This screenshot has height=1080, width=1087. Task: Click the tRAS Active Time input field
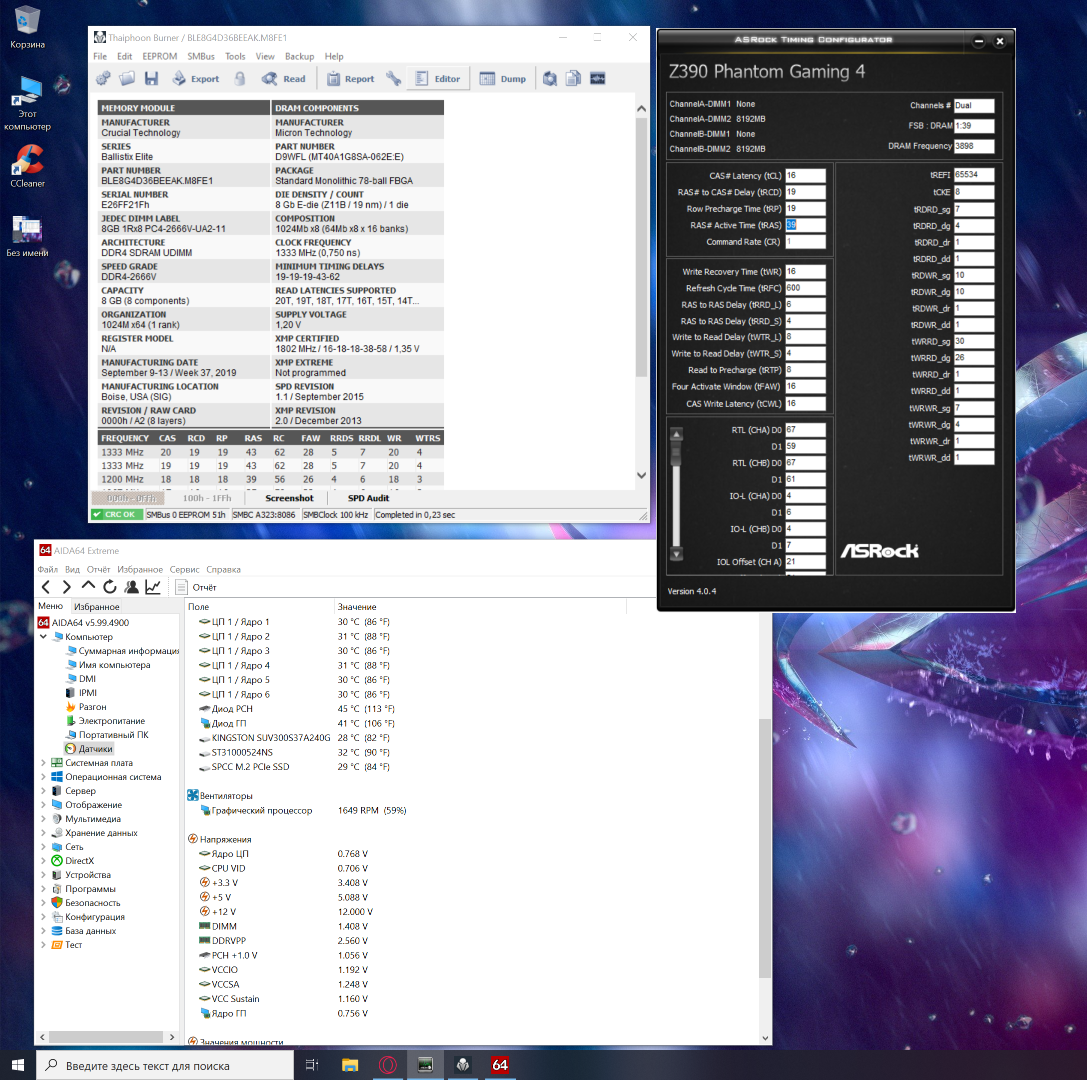click(805, 225)
